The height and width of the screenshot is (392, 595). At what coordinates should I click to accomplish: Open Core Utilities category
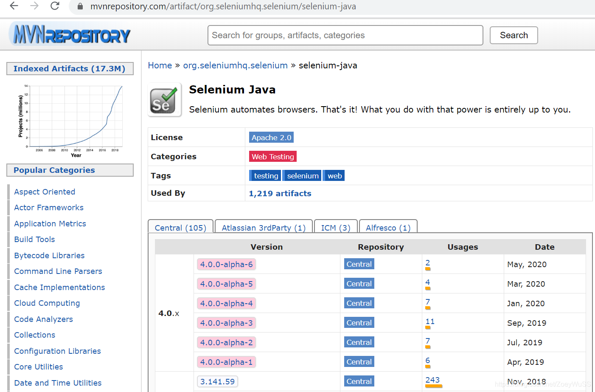[x=39, y=367]
